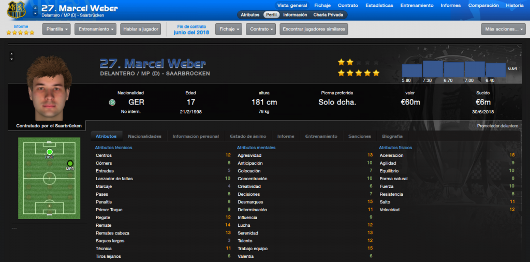Select the DCC position marker on the pitch
Viewport: 530px width, 262px height.
click(x=50, y=152)
